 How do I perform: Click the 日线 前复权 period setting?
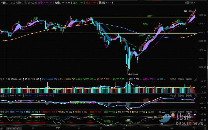[16, 2]
